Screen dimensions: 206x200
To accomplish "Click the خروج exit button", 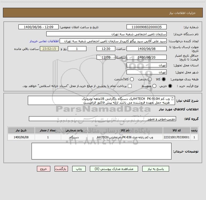I will pos(44,169).
